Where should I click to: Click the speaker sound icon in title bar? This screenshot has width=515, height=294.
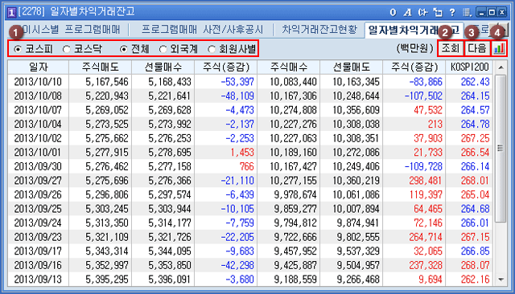click(422, 13)
